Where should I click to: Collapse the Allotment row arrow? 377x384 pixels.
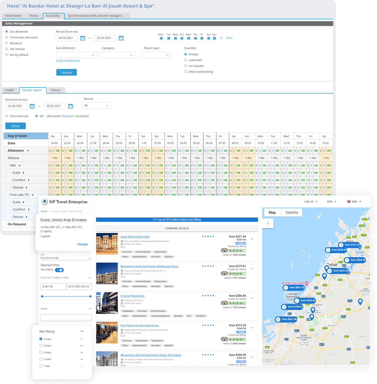[28, 151]
